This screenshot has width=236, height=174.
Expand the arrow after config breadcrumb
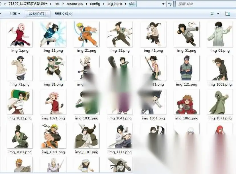point(104,4)
